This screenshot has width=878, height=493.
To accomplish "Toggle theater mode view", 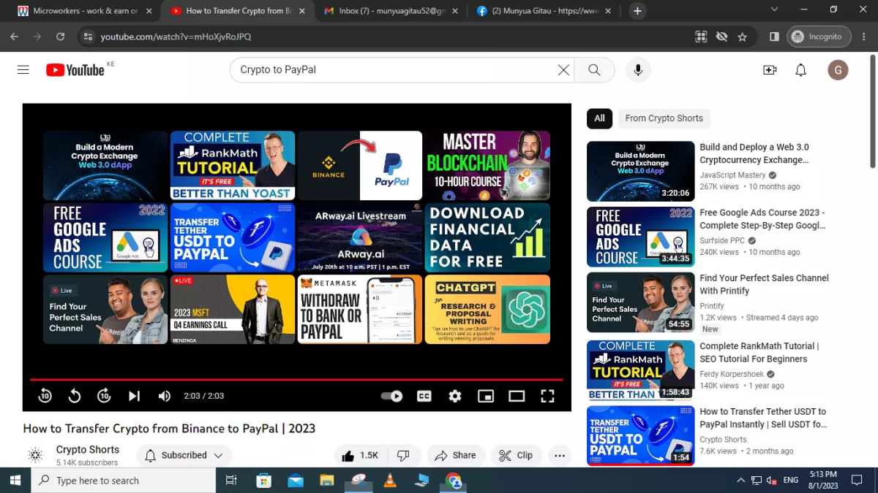I will tap(517, 396).
